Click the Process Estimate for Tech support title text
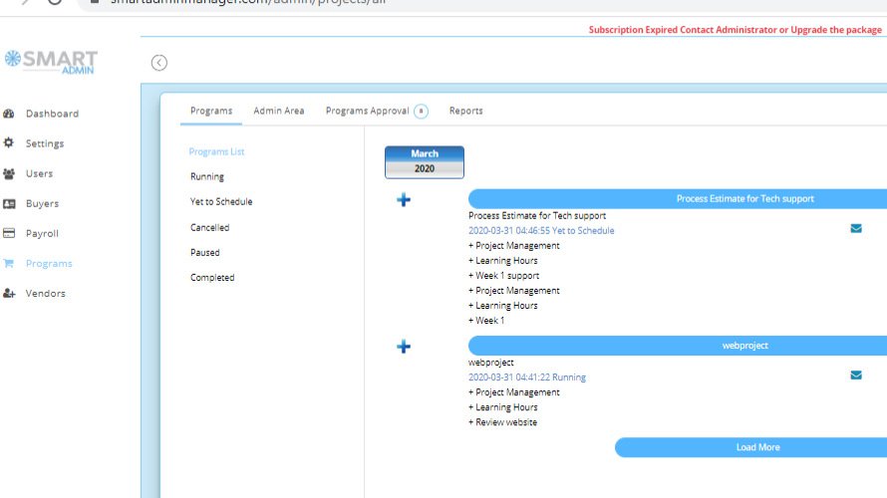This screenshot has width=887, height=498. tap(537, 216)
